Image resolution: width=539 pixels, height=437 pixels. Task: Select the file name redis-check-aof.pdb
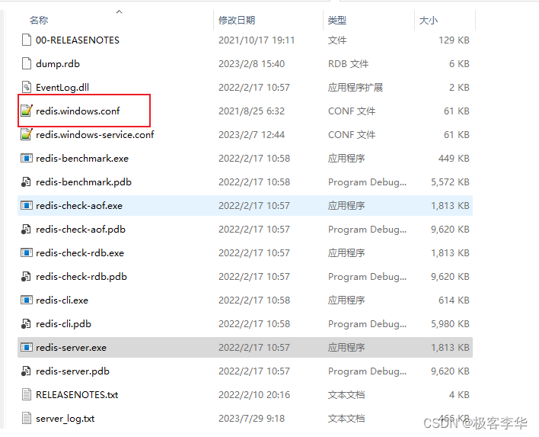[x=81, y=230]
